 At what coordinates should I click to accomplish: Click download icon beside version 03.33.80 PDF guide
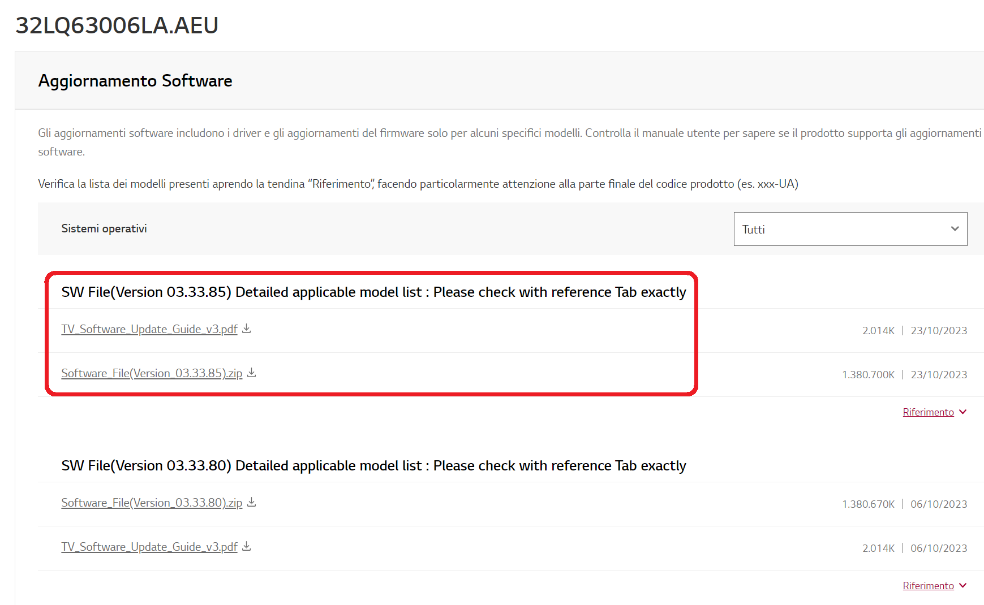(247, 546)
